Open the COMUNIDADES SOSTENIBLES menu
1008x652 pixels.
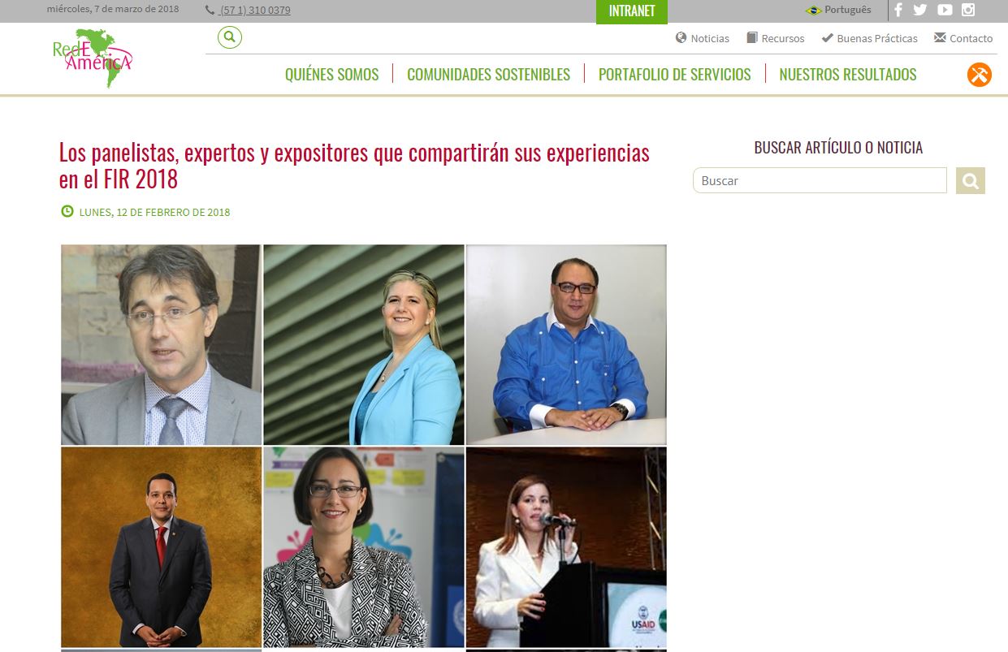[x=488, y=75]
